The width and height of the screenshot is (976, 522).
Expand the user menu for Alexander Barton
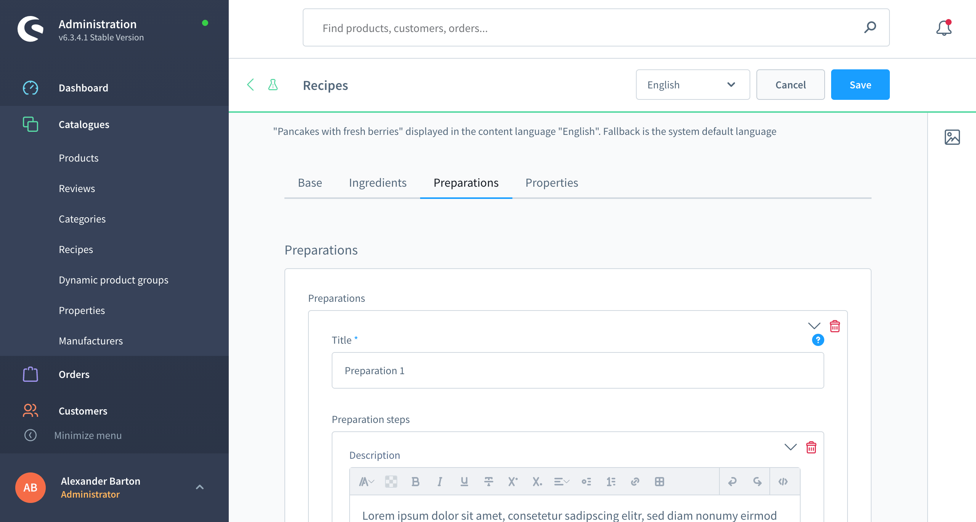pos(199,487)
